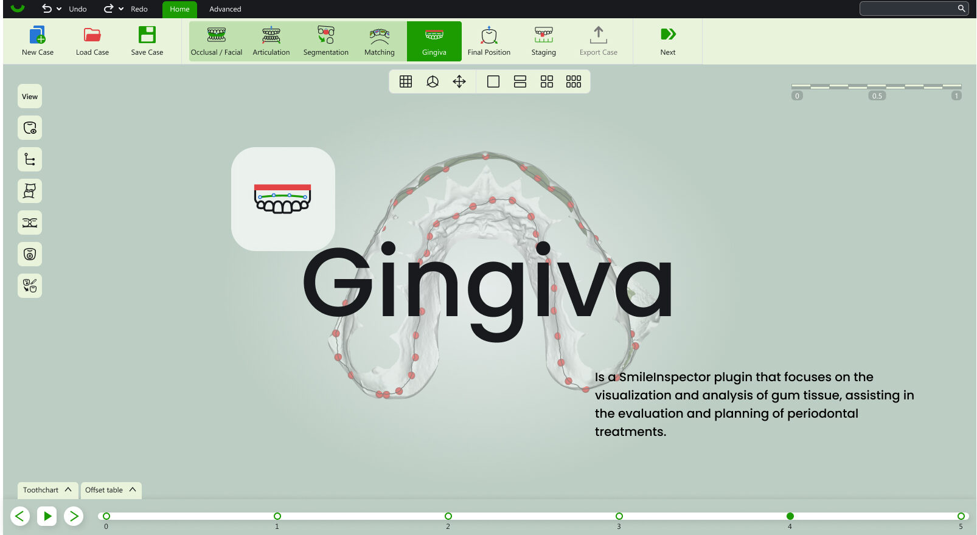Expand the Toothchart panel
This screenshot has width=977, height=535.
coord(47,490)
